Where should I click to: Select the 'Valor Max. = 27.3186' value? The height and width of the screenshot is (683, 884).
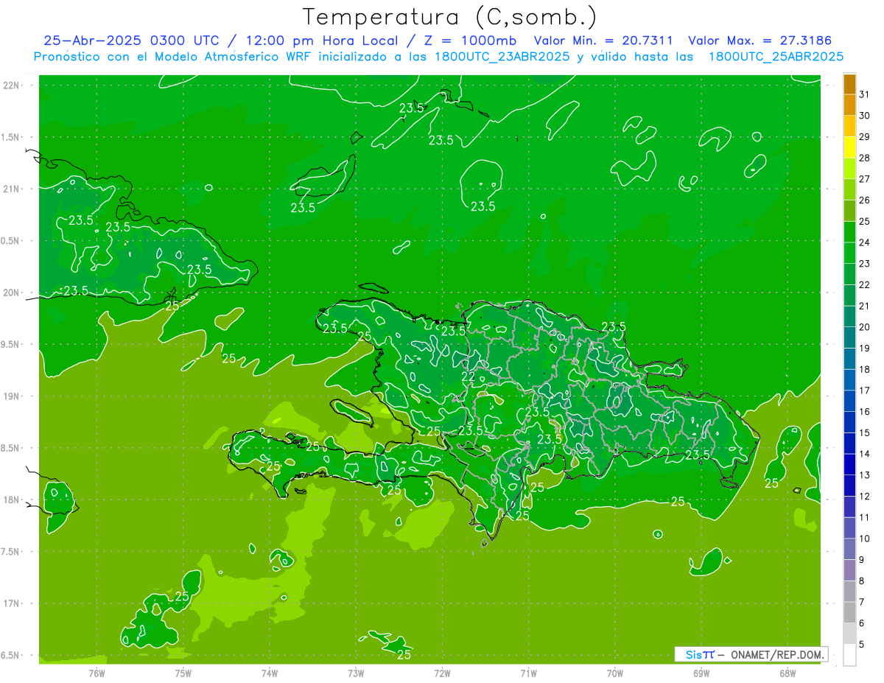pos(760,41)
